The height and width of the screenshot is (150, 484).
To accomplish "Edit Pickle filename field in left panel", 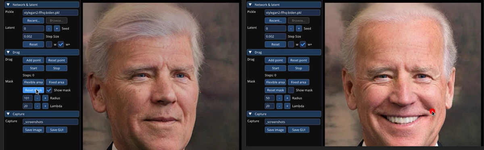I will point(50,12).
